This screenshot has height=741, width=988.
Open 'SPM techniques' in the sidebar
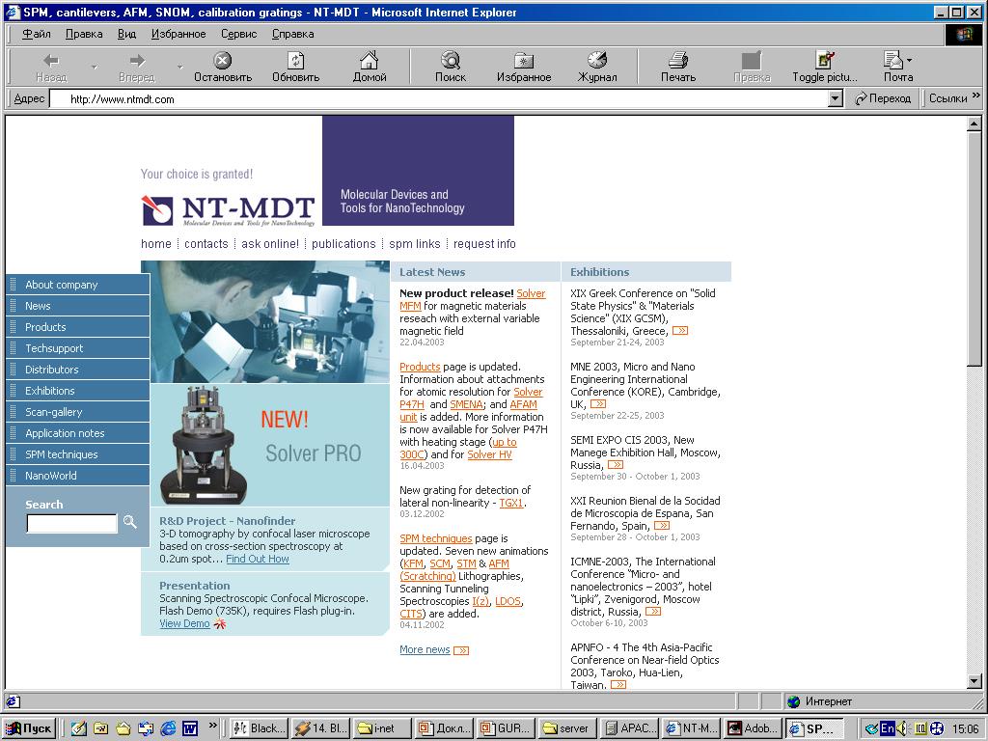[78, 454]
